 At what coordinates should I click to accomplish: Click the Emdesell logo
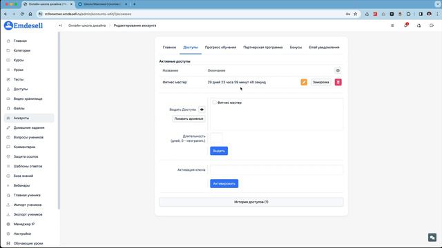[23, 25]
